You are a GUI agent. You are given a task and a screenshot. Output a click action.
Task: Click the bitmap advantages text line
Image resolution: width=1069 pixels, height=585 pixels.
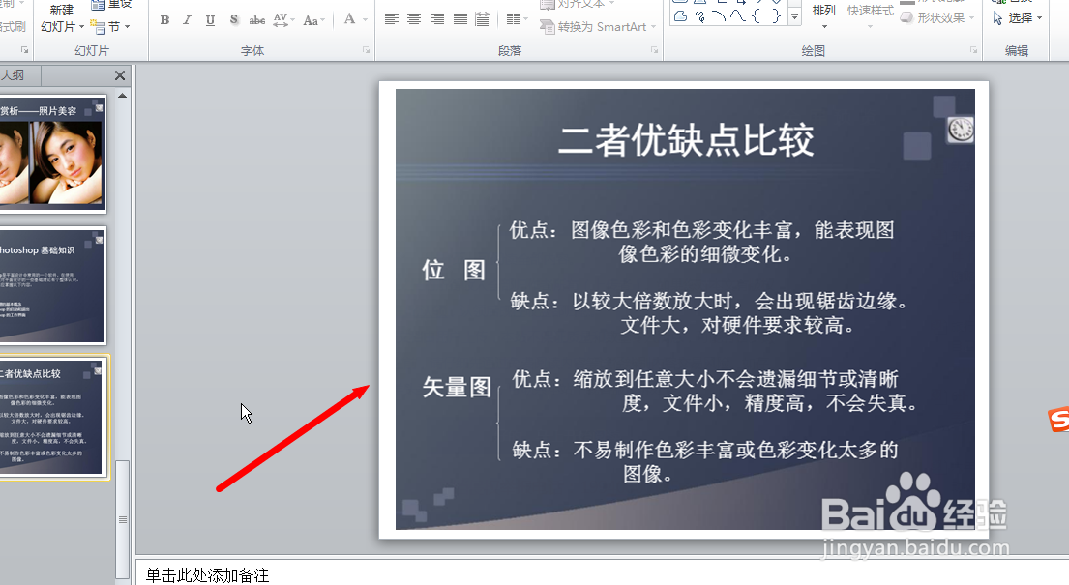point(702,242)
